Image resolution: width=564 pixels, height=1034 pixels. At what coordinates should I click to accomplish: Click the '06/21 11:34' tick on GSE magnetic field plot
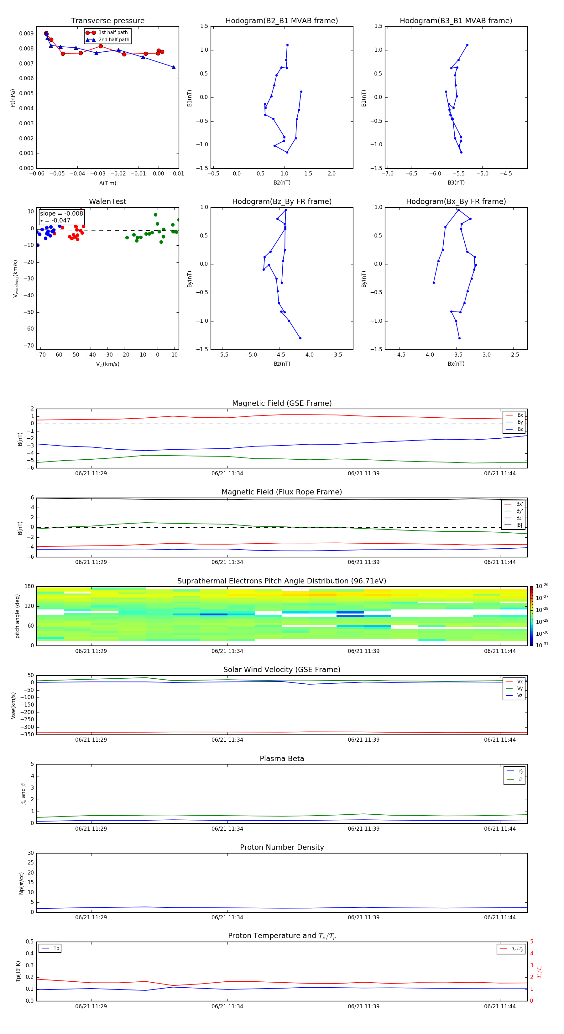tap(227, 474)
